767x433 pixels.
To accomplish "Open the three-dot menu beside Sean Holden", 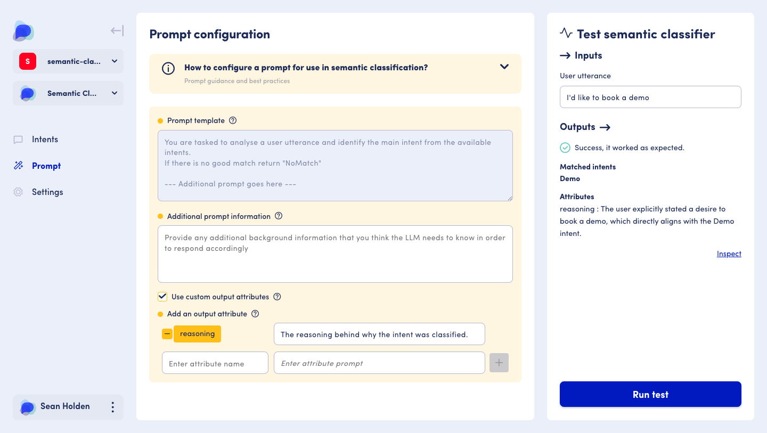I will (112, 407).
